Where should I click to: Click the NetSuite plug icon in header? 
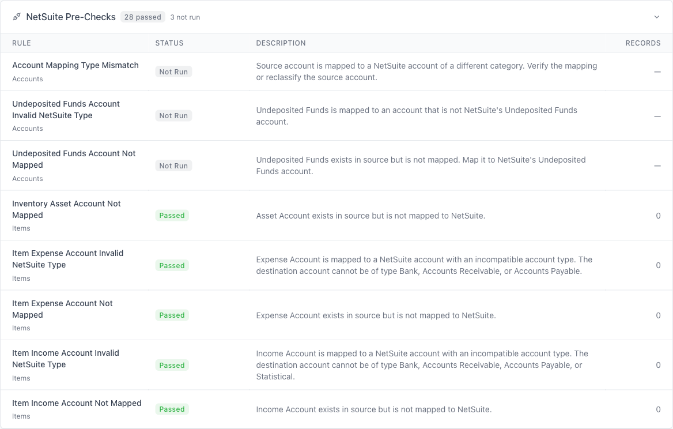(x=17, y=17)
